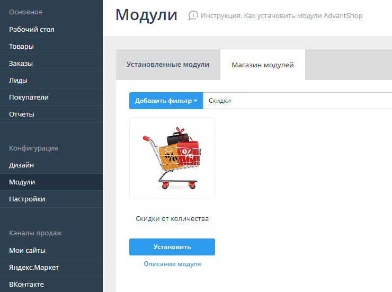Go to Рабочий стол in the sidebar
Viewport: 392px width, 292px height.
point(32,30)
